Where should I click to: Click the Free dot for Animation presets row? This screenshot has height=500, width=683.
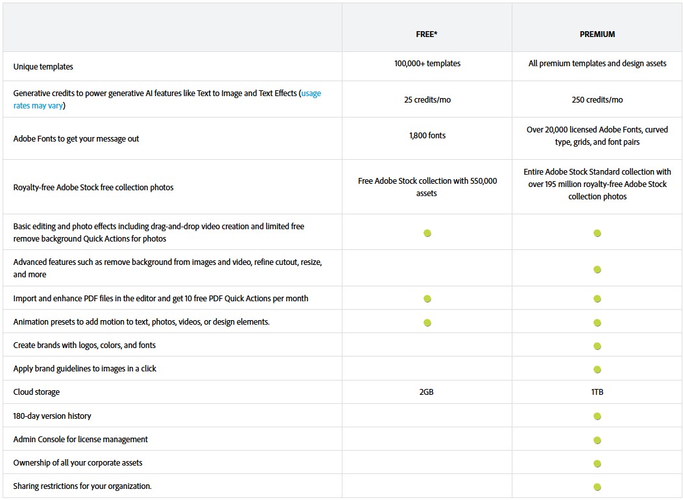tap(427, 322)
